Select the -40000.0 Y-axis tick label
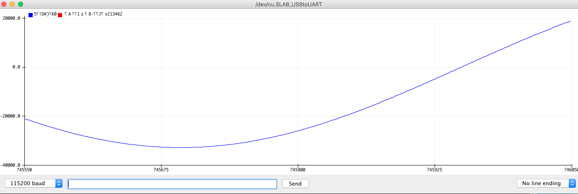This screenshot has height=194, width=578. 11,165
